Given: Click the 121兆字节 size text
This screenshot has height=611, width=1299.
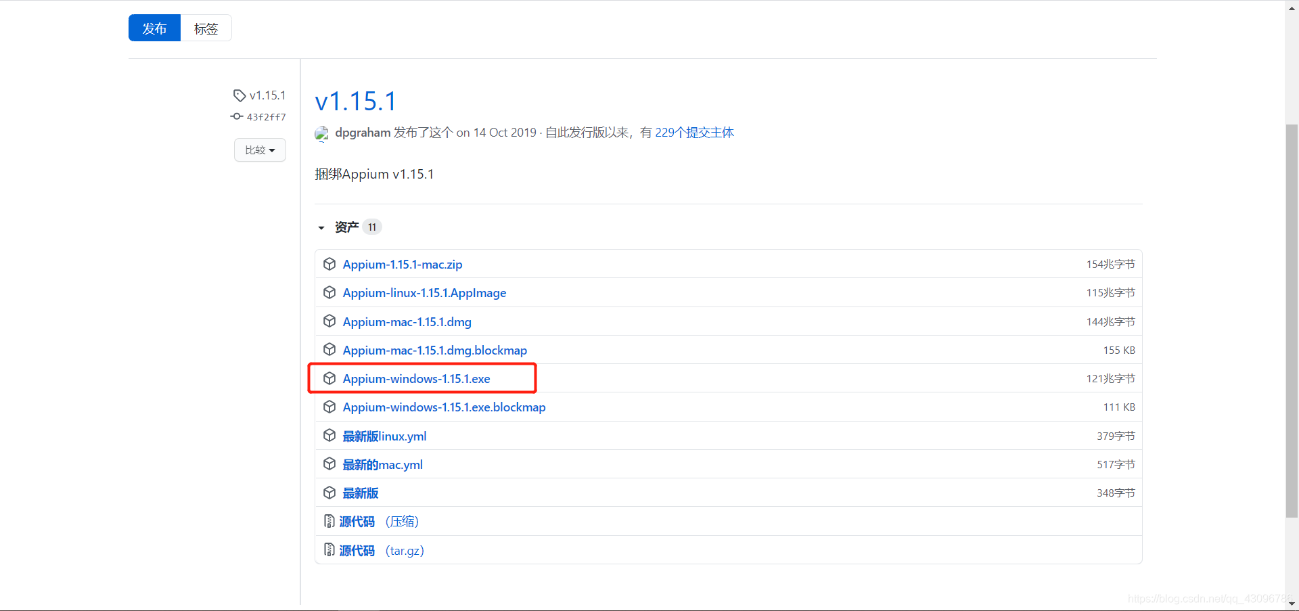Looking at the screenshot, I should (1110, 379).
